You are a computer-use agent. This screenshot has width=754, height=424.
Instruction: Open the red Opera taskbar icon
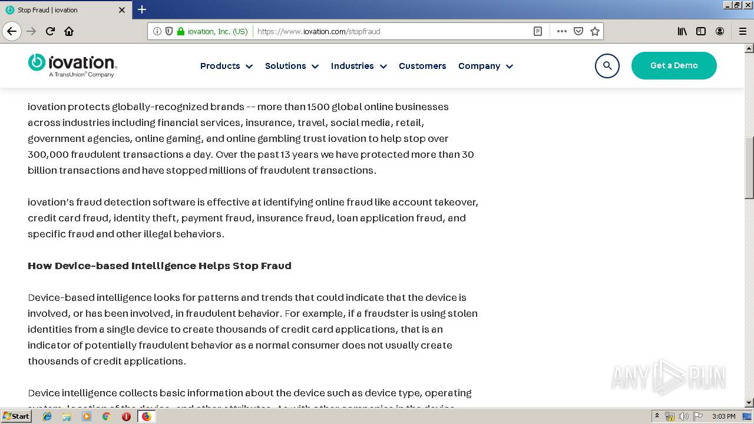click(x=126, y=416)
